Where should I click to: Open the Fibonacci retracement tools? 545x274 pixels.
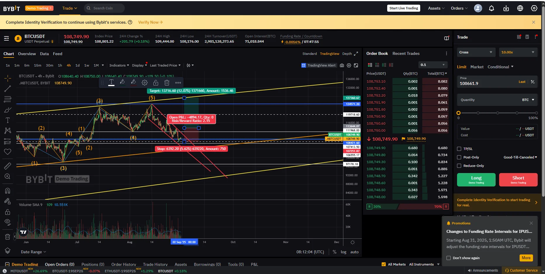click(8, 99)
